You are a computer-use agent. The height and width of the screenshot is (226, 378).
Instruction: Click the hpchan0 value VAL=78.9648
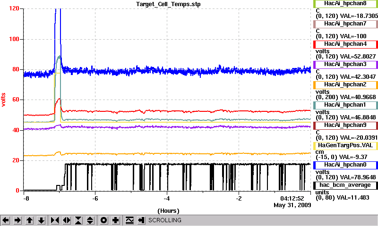point(358,177)
